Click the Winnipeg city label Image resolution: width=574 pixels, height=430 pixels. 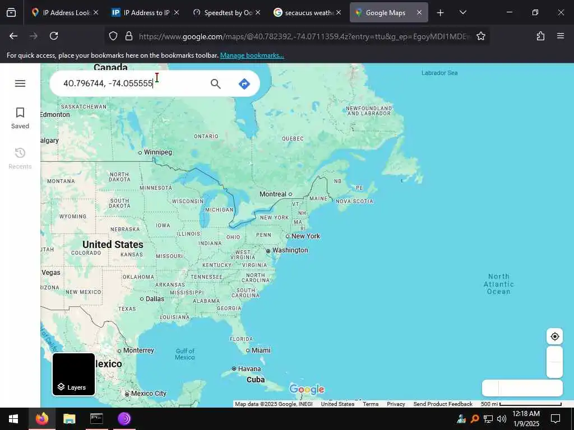point(158,152)
